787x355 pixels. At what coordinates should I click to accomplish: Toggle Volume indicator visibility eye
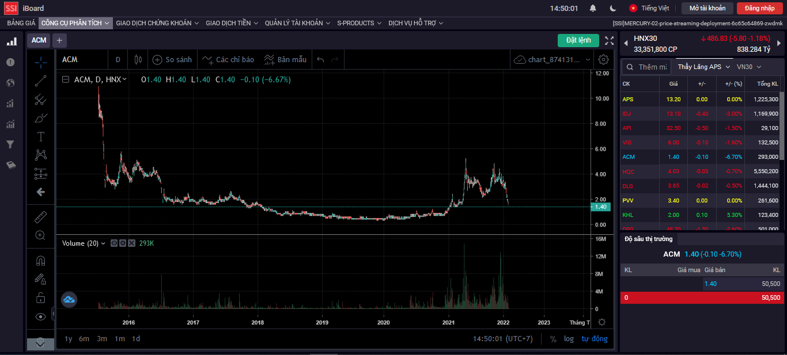[x=114, y=243]
